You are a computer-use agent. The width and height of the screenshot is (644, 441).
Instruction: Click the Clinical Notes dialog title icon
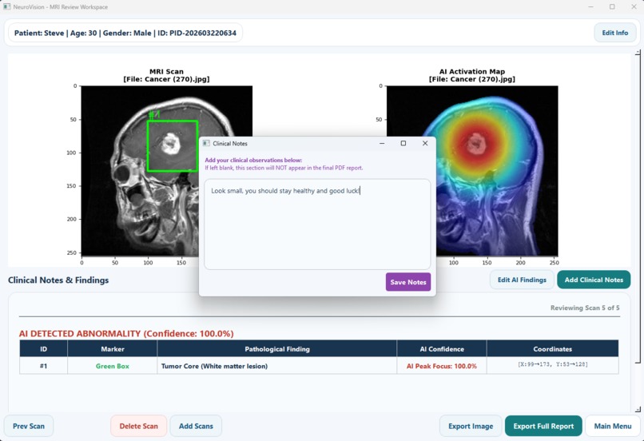pos(206,143)
